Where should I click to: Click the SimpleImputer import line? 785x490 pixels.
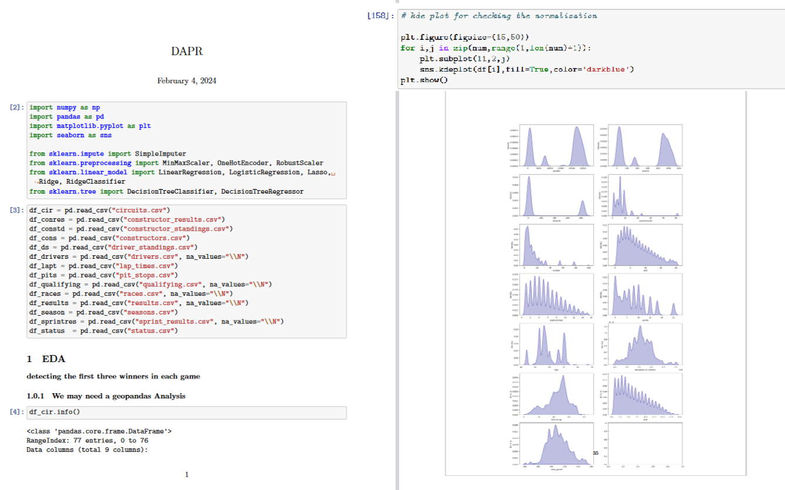(108, 154)
